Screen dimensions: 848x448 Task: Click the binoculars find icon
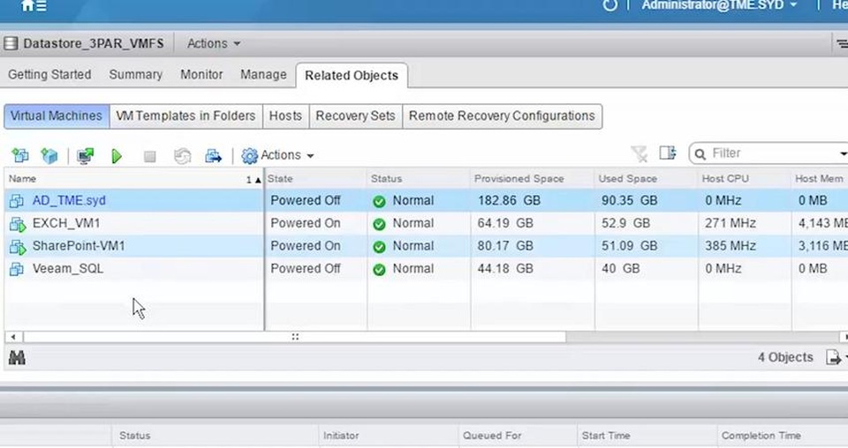point(17,357)
